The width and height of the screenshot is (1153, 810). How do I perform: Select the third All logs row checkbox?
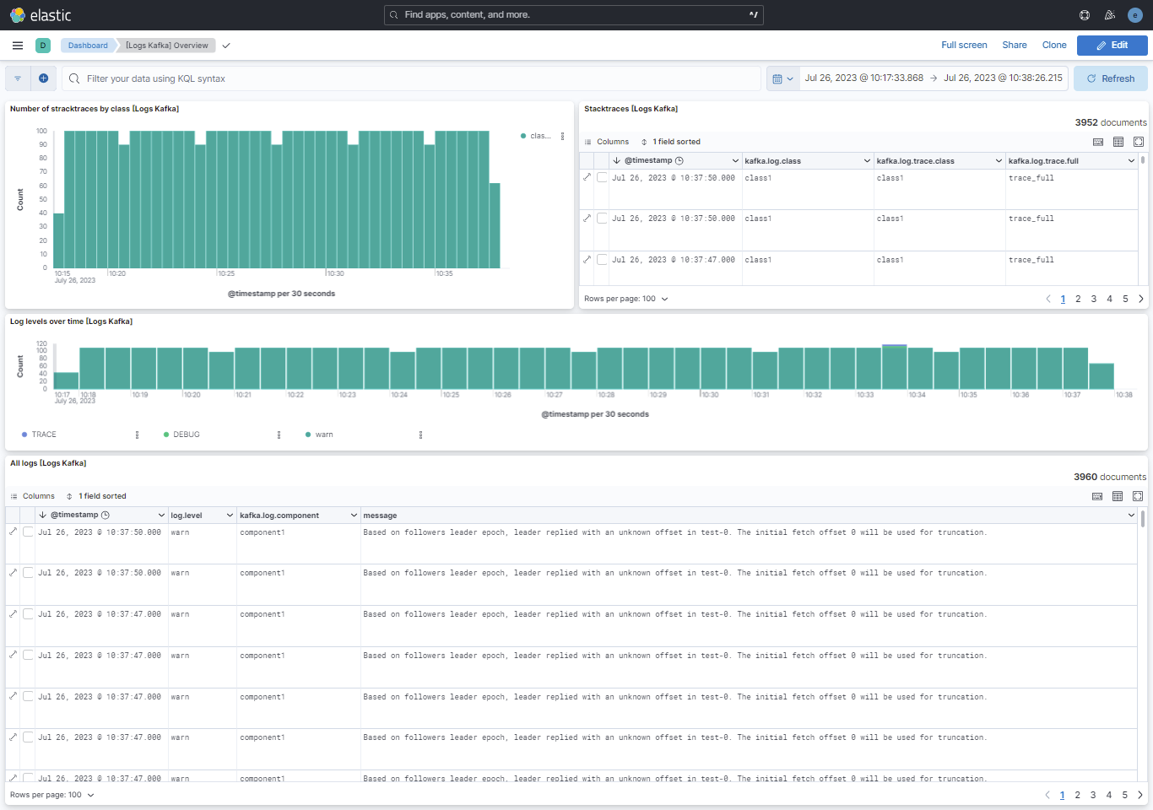[28, 613]
